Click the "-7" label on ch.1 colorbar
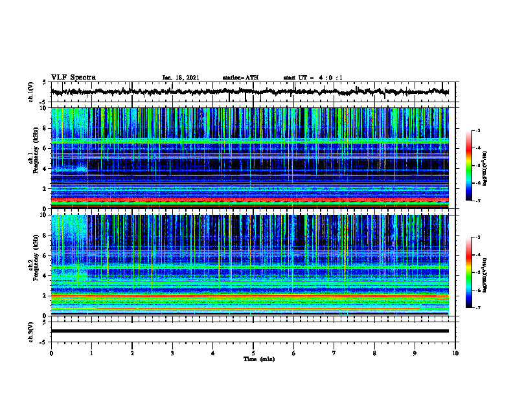Image resolution: width=513 pixels, height=396 pixels. tap(478, 201)
